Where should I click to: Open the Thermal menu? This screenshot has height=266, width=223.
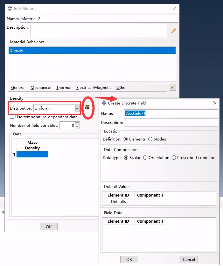coord(64,88)
